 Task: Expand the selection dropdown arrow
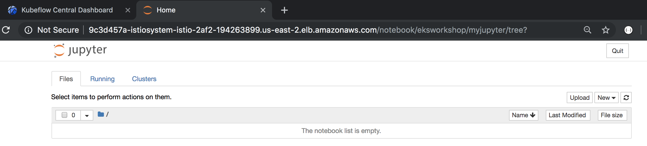[x=87, y=115]
